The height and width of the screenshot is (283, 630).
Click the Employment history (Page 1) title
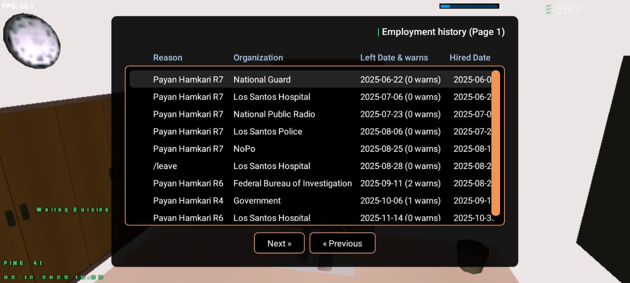(x=443, y=32)
